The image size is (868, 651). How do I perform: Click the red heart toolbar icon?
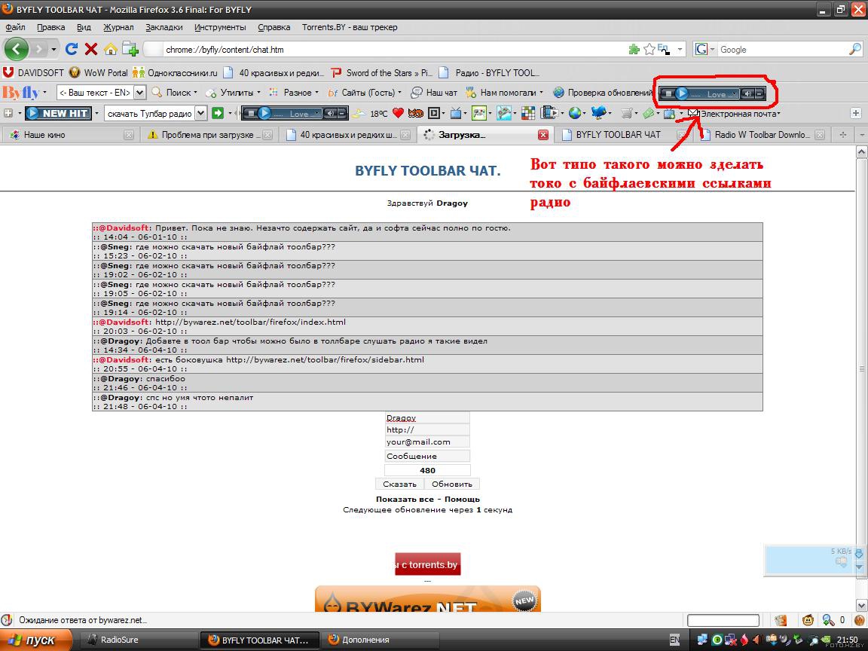pyautogui.click(x=398, y=114)
